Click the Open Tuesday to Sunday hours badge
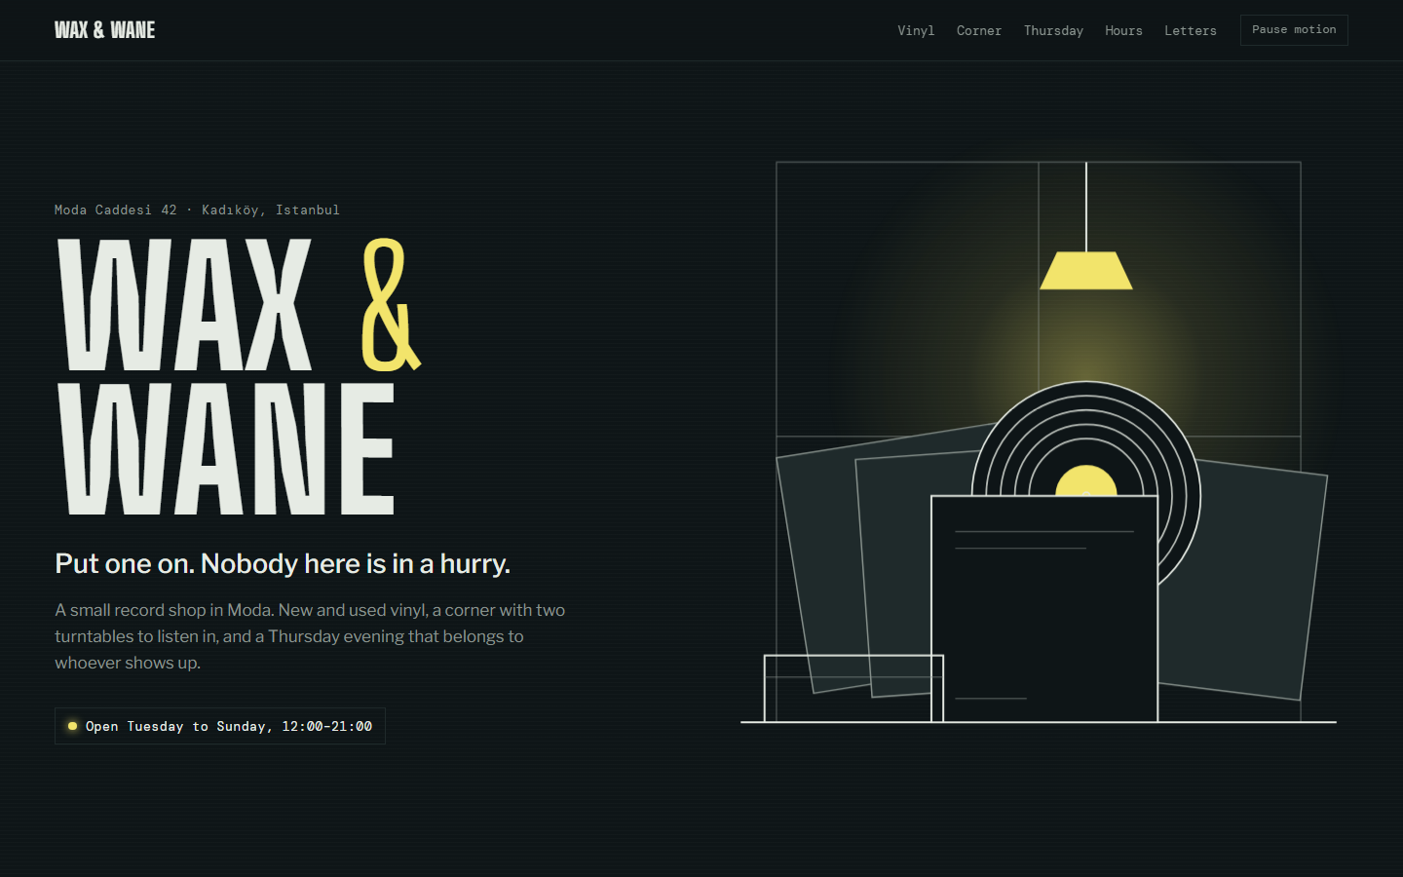This screenshot has width=1403, height=877. tap(220, 726)
